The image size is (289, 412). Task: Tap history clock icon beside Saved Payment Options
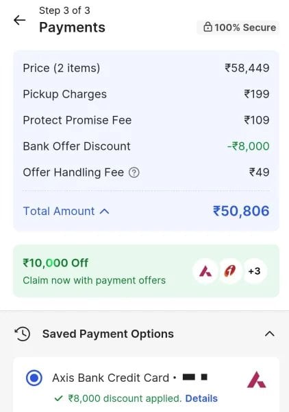[23, 334]
